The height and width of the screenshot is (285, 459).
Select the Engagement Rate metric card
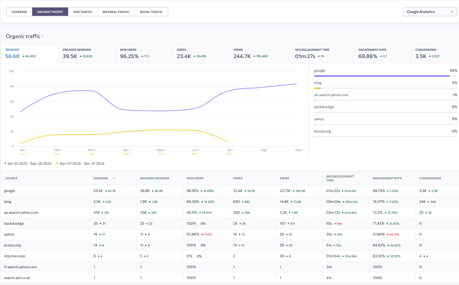[383, 54]
